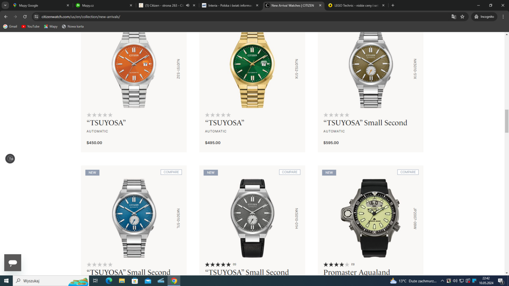The image size is (509, 286).
Task: Toggle Compare on the blue TSUYOSA Small Second
Action: [171, 172]
